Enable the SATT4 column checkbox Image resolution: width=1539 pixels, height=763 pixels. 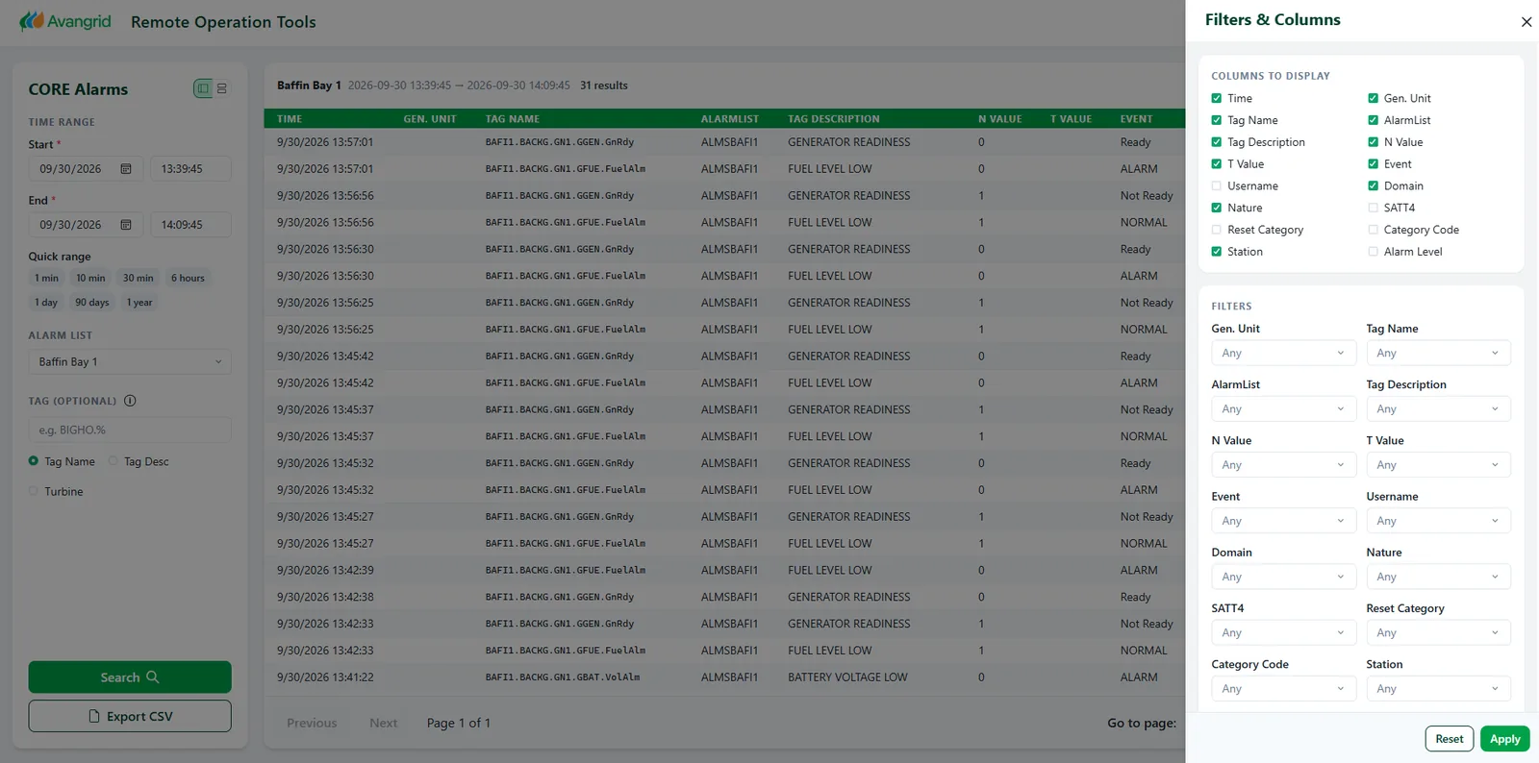tap(1374, 208)
